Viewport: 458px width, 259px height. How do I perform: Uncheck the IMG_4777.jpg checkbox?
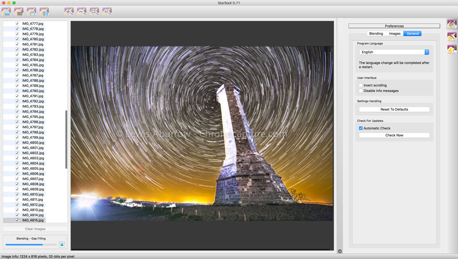coord(17,24)
